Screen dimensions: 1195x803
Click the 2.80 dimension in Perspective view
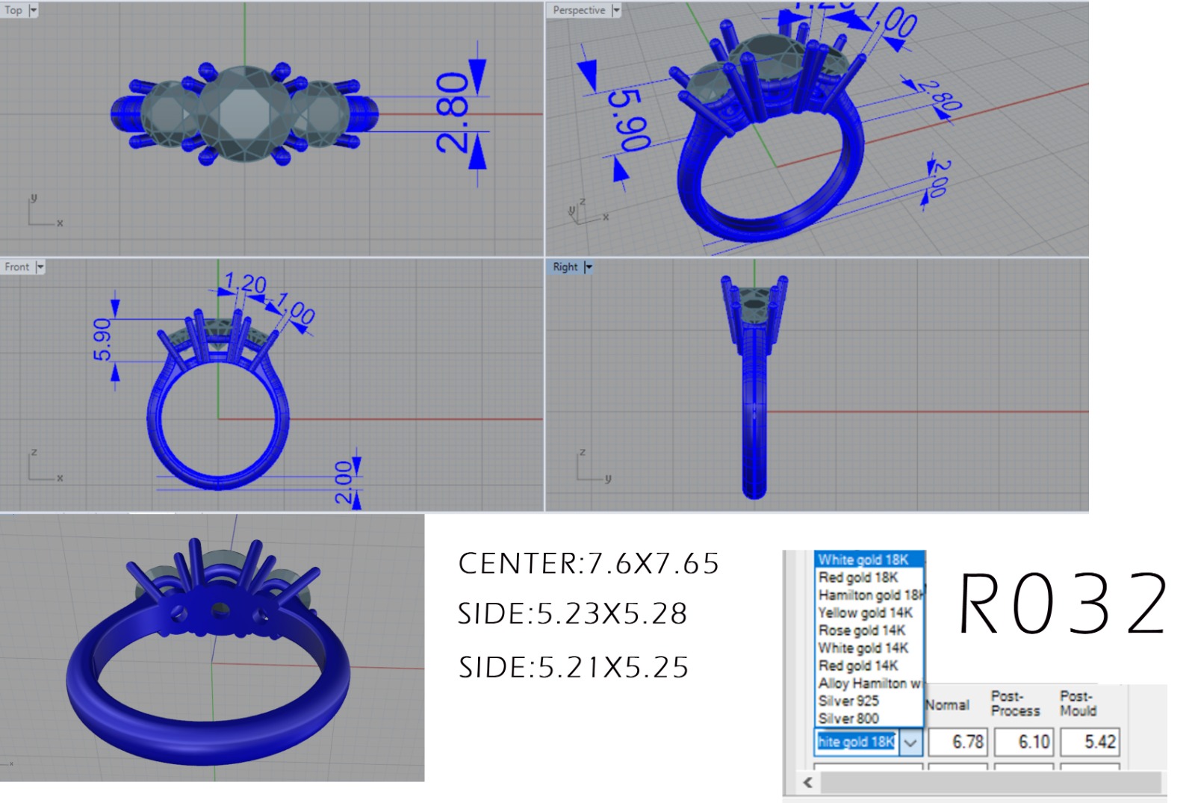(x=939, y=96)
